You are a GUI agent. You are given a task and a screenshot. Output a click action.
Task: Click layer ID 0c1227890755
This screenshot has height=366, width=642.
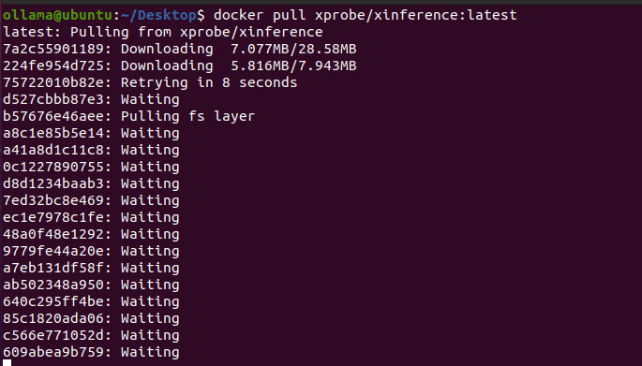(53, 167)
